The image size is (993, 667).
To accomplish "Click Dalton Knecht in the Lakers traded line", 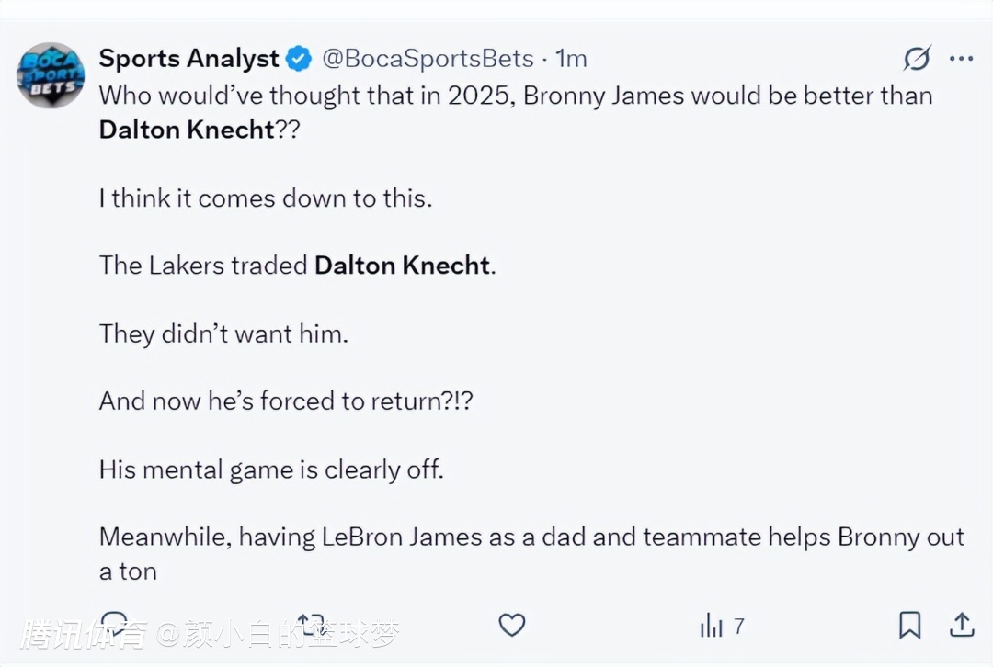I will [x=403, y=266].
